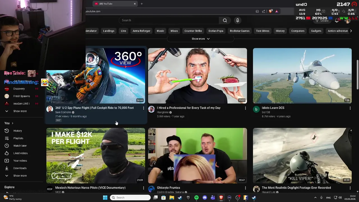Open the Sam Eckholm channel name link
This screenshot has width=359, height=202.
tap(63, 112)
